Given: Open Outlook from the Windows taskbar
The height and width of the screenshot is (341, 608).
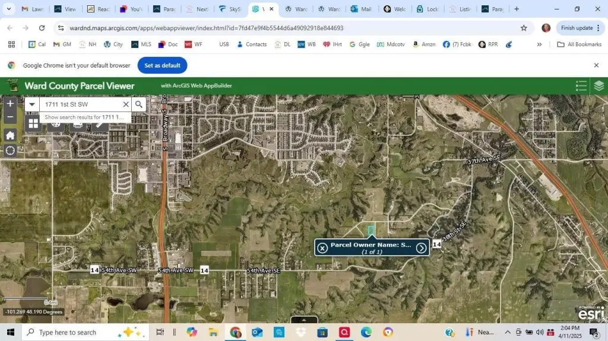Looking at the screenshot, I should tap(257, 332).
